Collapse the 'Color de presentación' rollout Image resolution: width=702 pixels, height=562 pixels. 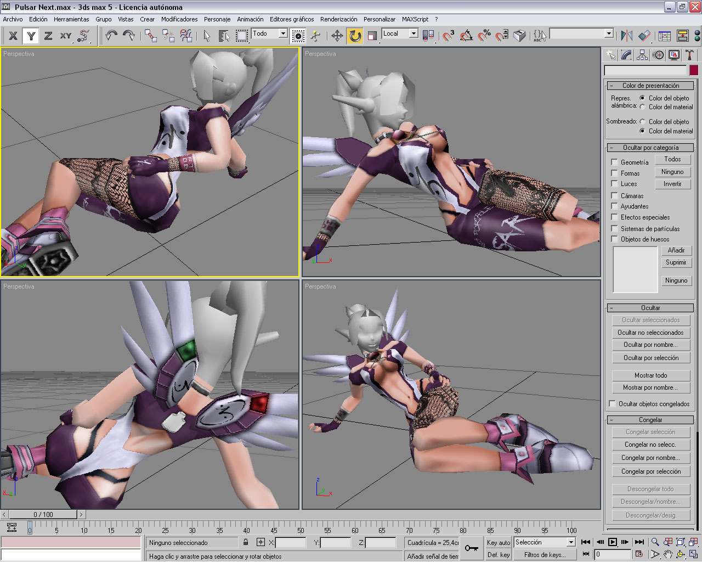(650, 86)
